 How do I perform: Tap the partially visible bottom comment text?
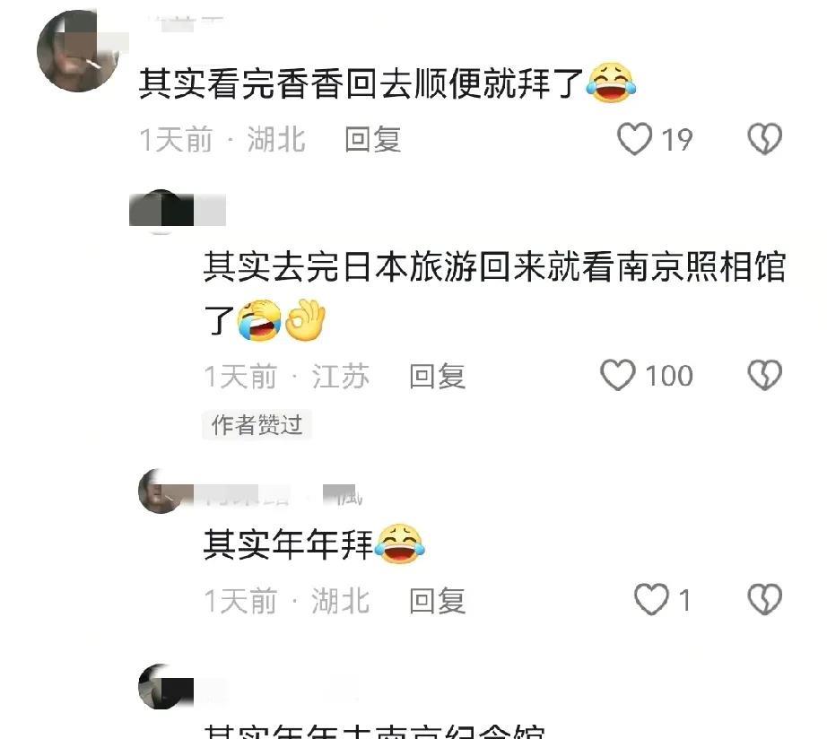coord(374,731)
